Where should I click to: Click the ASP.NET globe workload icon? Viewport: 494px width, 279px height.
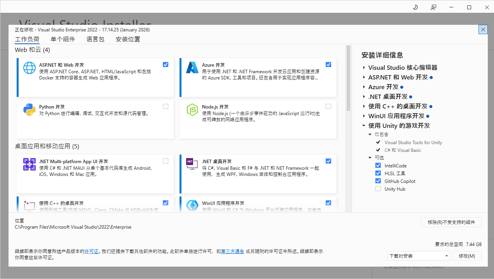29,68
